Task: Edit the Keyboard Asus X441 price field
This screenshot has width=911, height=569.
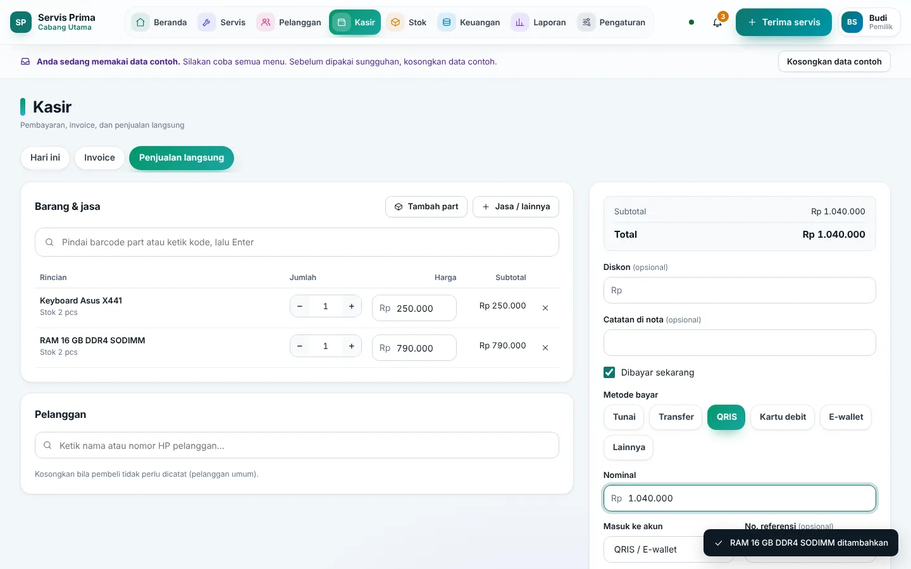Action: (414, 308)
